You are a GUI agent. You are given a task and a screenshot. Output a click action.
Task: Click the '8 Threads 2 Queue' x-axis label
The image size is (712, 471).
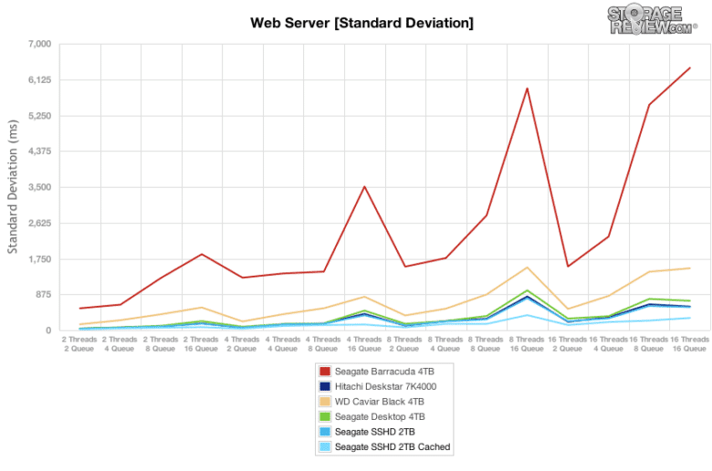(x=404, y=344)
